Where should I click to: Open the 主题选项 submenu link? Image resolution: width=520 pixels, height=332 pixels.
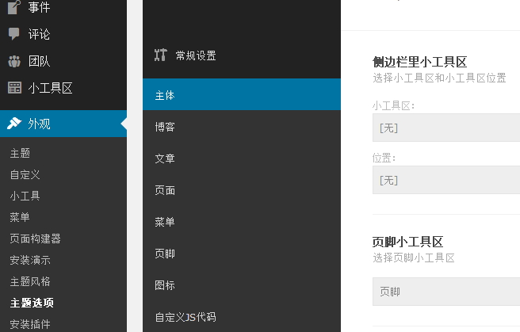(x=32, y=303)
